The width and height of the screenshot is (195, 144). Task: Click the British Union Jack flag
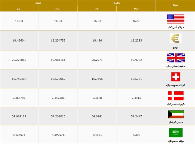175,58
